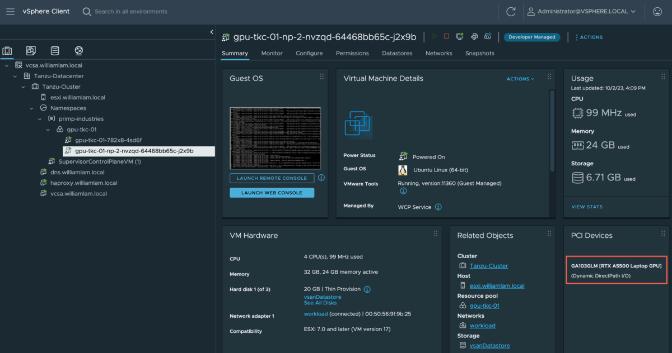Collapse the Tanzu-Cluster tree node
The height and width of the screenshot is (353, 672).
tap(24, 87)
